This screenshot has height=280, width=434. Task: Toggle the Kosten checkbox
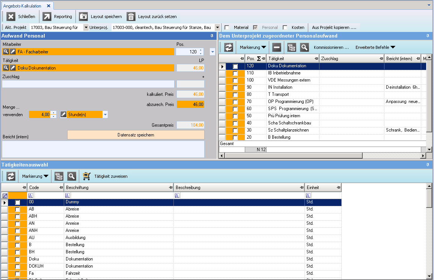(x=285, y=27)
